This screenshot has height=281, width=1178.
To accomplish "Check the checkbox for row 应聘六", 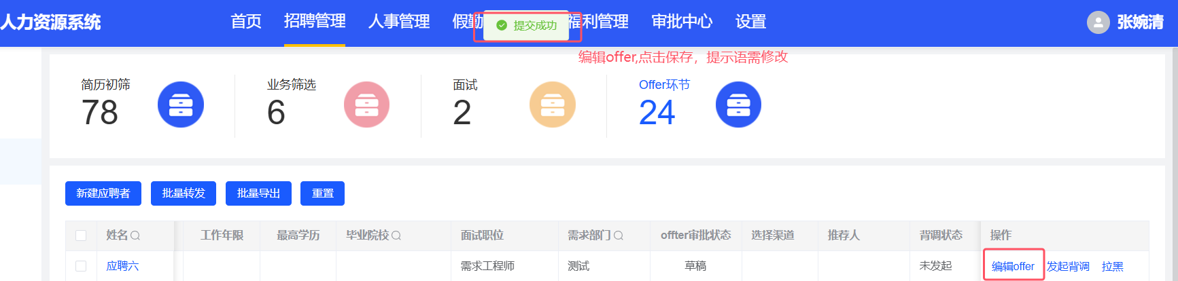I will (x=81, y=266).
